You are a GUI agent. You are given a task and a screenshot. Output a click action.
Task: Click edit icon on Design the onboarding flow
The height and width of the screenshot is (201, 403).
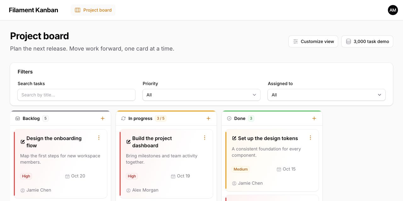[23, 142]
